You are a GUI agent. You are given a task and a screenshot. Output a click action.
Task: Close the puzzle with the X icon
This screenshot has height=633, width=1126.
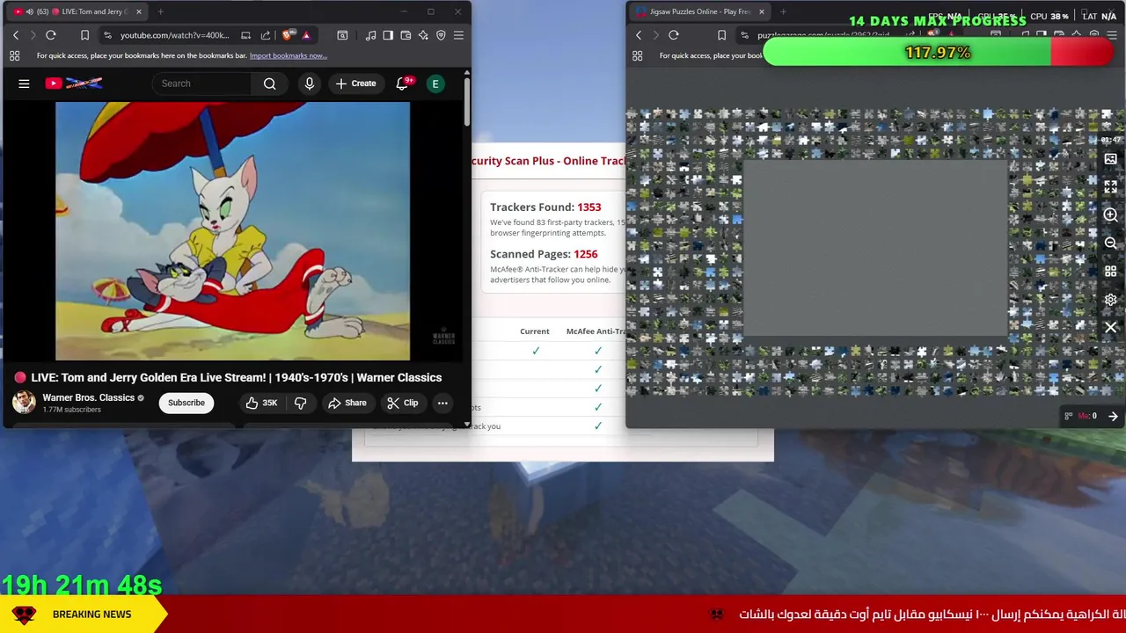tap(1111, 328)
